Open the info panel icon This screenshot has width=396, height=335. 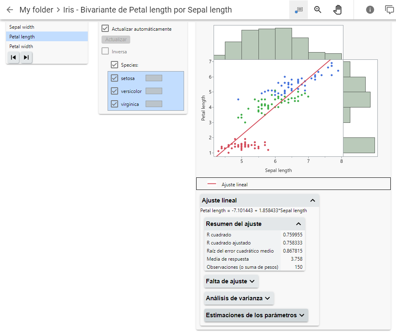click(370, 10)
